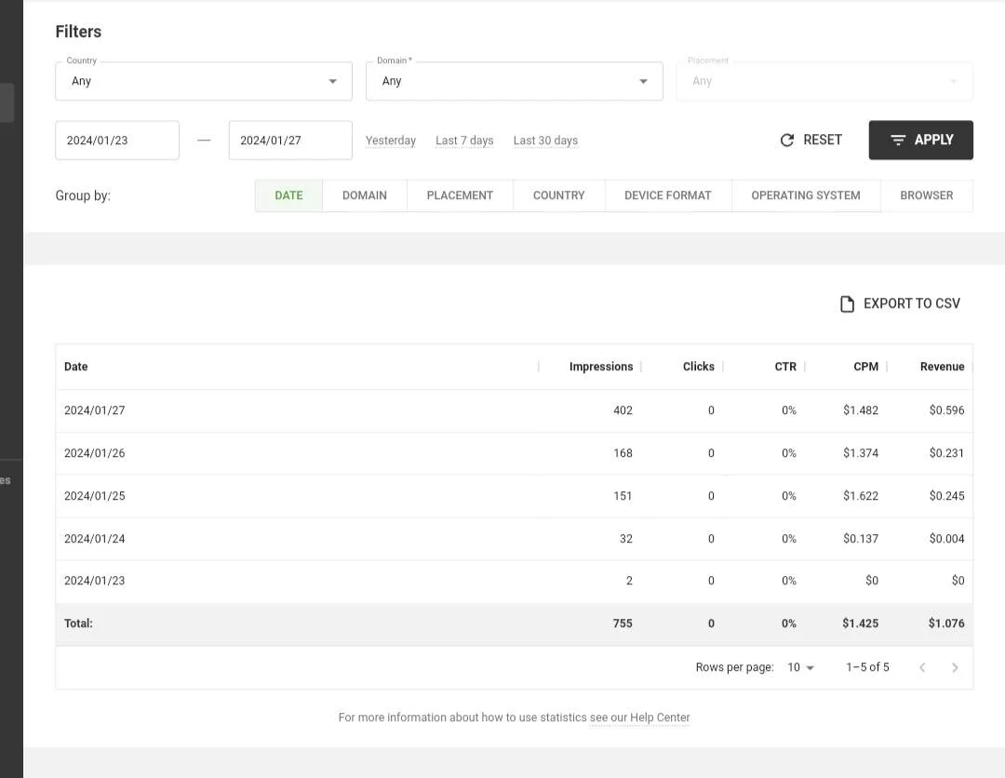Click the $1.482 CPM value
The image size is (1005, 778).
click(861, 410)
